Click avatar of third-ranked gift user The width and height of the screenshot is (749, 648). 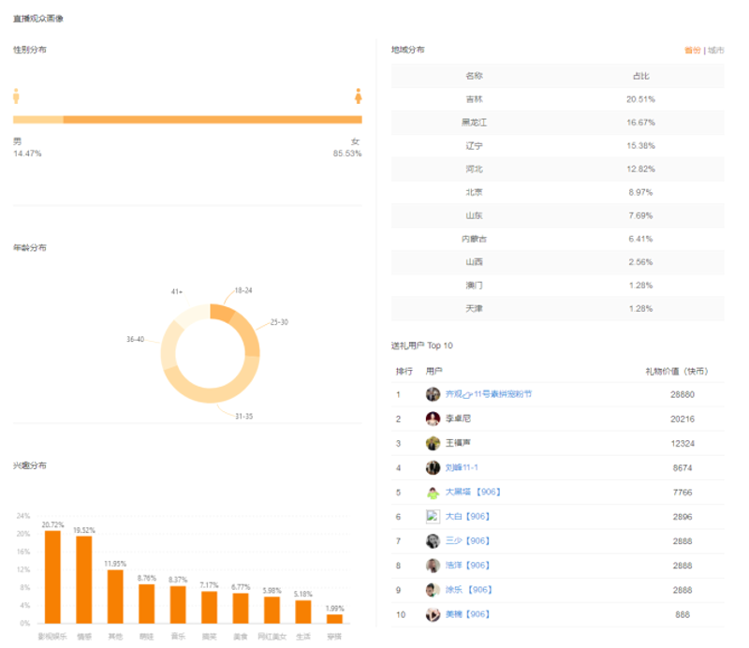pos(433,443)
